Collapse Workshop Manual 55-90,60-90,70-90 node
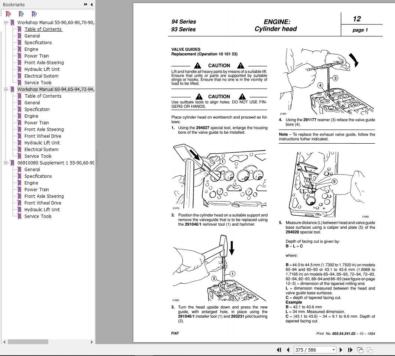 [6, 22]
